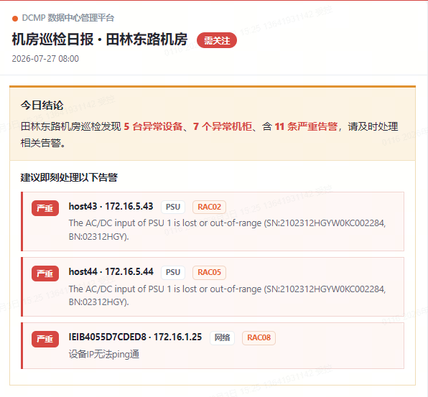Open the IEIB4055D7CDED8 · 172.16.1.25 alert
Image resolution: width=428 pixels, height=397 pixels.
[213, 346]
